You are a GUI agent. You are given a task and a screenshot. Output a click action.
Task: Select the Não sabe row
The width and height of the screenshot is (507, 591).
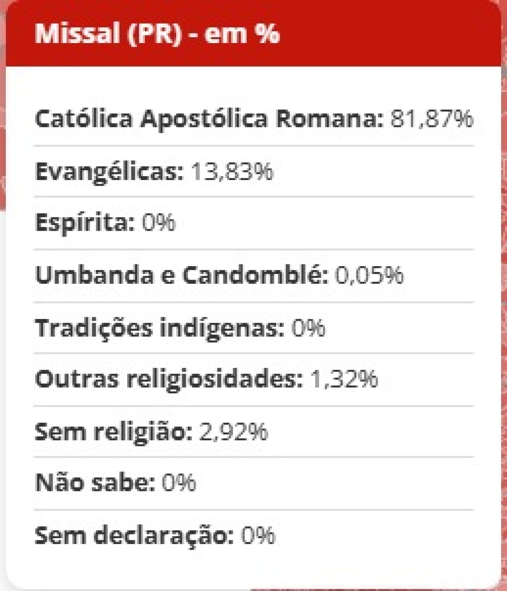click(253, 483)
